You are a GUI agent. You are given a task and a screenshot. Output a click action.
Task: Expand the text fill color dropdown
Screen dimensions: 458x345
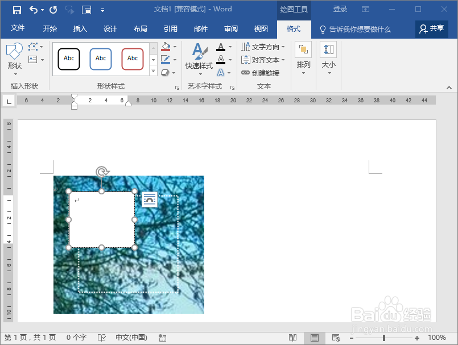coord(230,47)
